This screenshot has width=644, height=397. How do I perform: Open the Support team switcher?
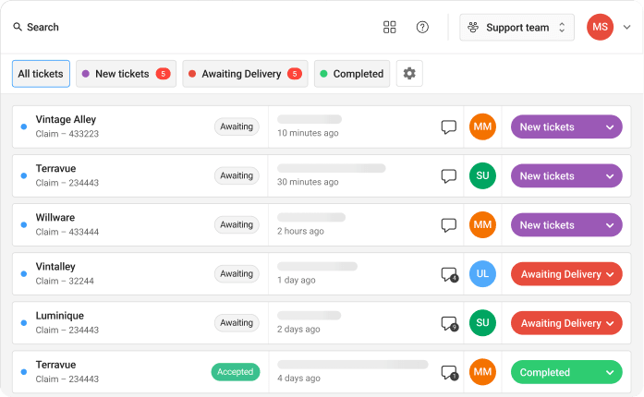tap(516, 28)
